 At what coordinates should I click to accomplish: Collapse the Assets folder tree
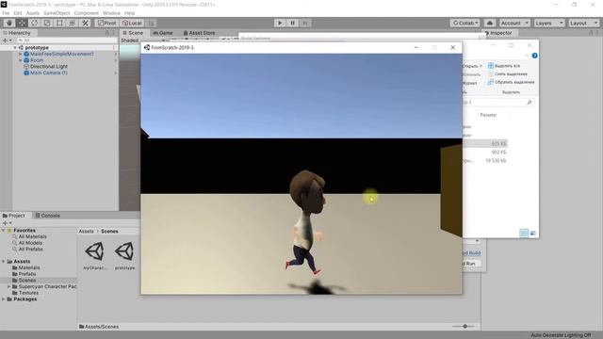click(4, 262)
